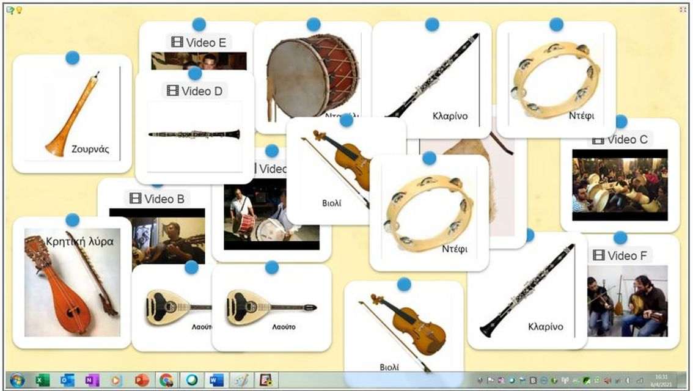The width and height of the screenshot is (693, 391).
Task: Click the Video B title label
Action: click(x=164, y=199)
